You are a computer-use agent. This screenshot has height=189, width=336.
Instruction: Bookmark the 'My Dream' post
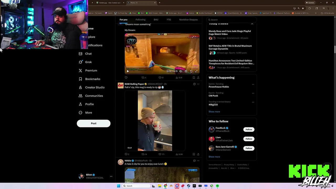[194, 77]
